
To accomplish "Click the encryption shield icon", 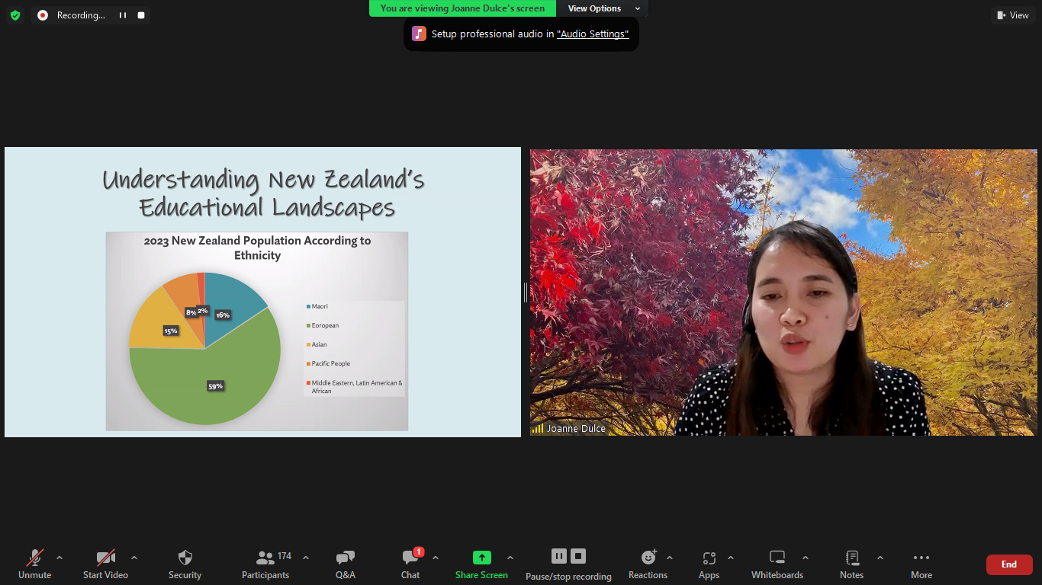I will pyautogui.click(x=15, y=15).
